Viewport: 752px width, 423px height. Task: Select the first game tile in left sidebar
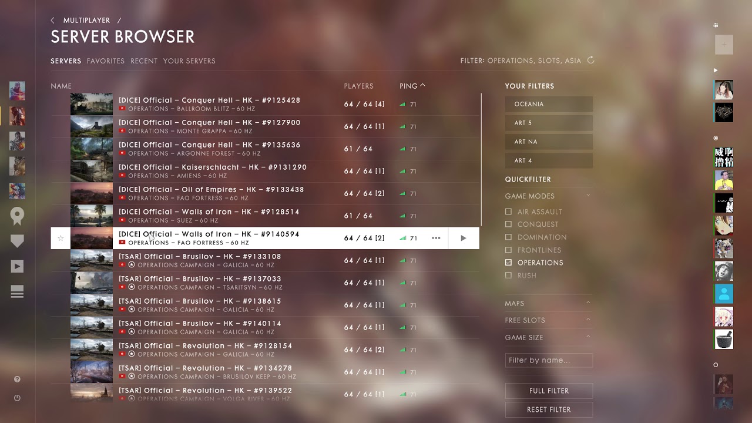pos(17,90)
